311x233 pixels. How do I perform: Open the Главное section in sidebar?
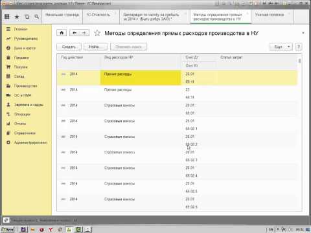pyautogui.click(x=21, y=29)
